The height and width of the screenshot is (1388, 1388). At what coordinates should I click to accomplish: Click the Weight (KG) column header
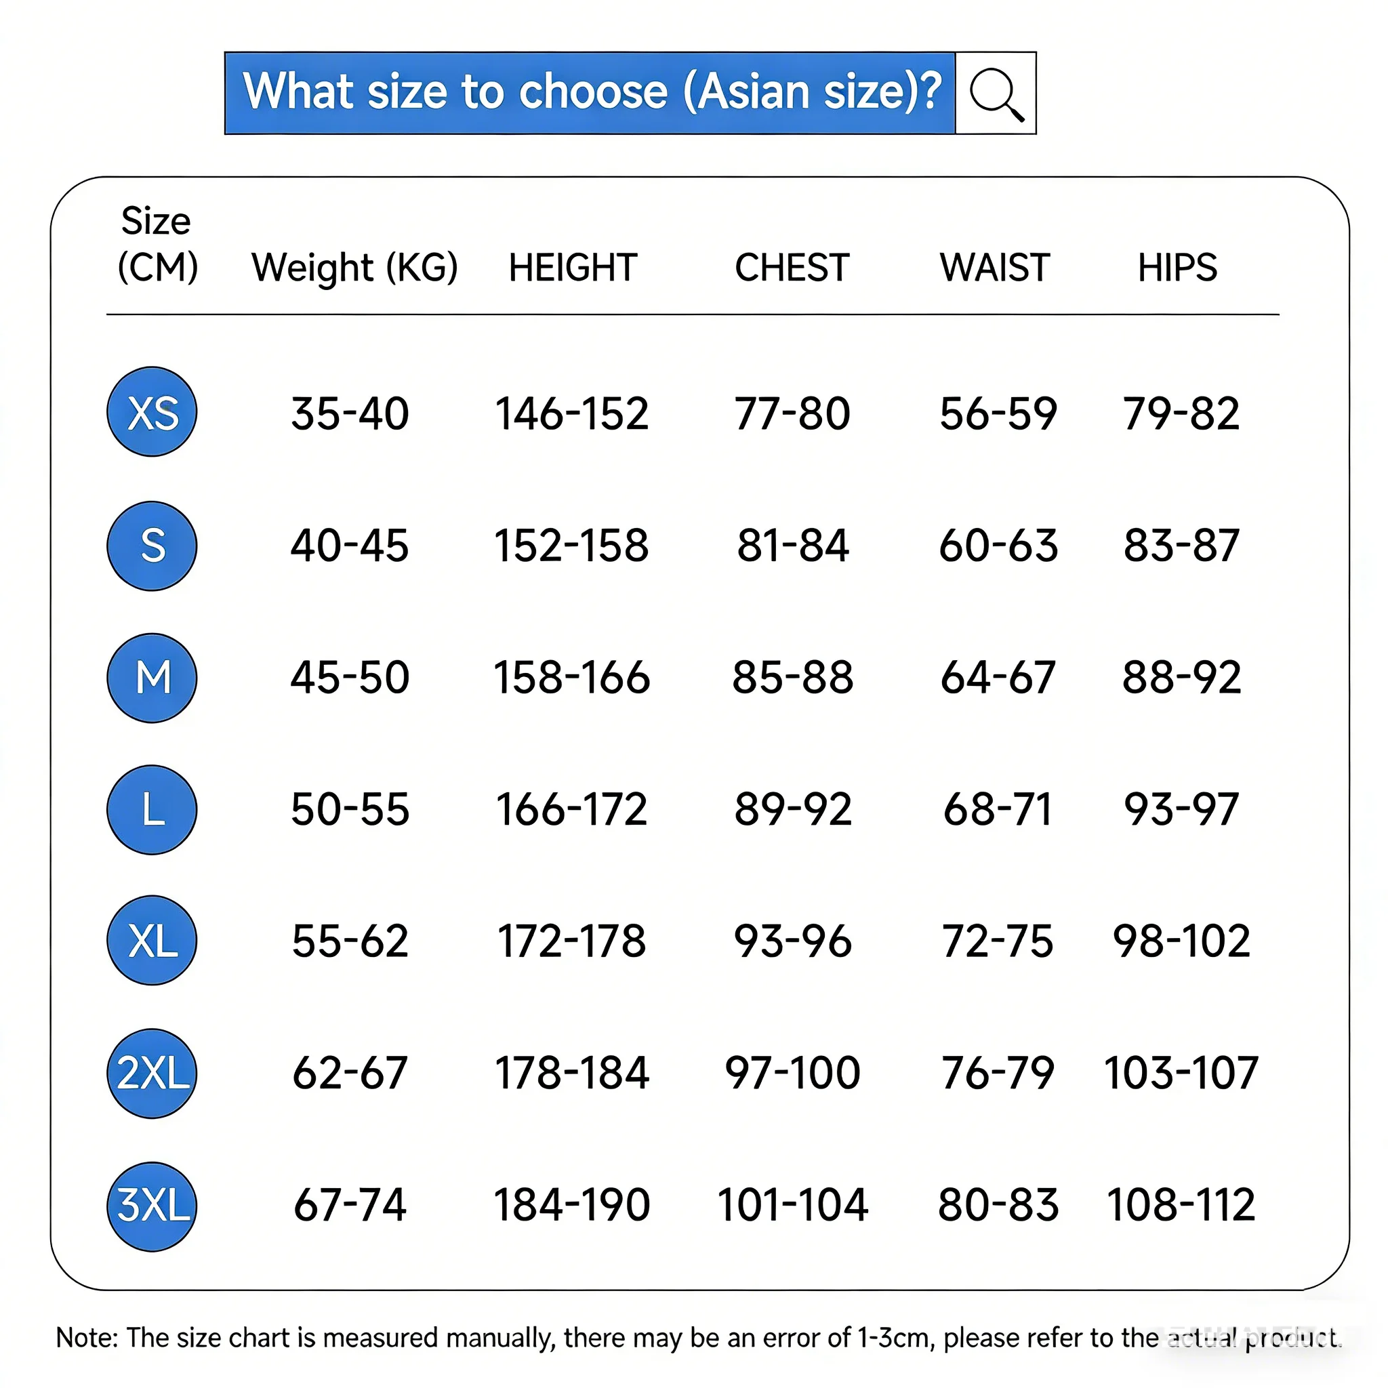pyautogui.click(x=354, y=267)
